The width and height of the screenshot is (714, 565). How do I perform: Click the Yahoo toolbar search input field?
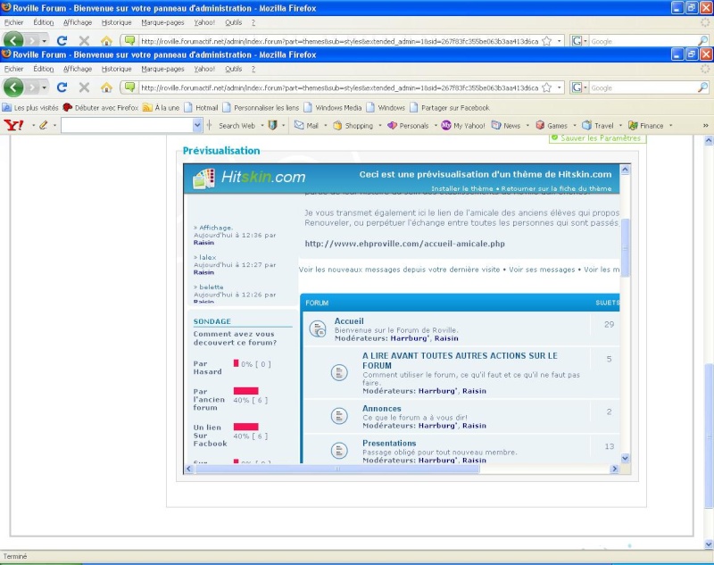tap(127, 125)
